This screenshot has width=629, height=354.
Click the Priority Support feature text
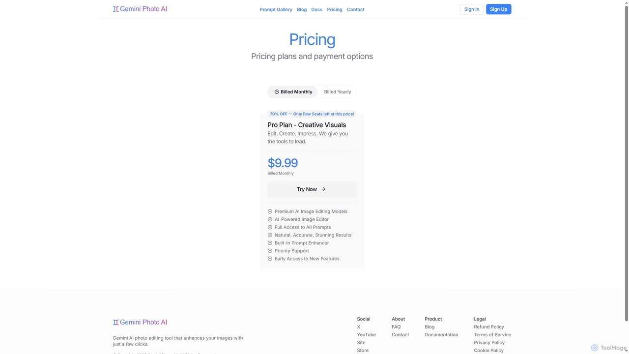click(292, 251)
